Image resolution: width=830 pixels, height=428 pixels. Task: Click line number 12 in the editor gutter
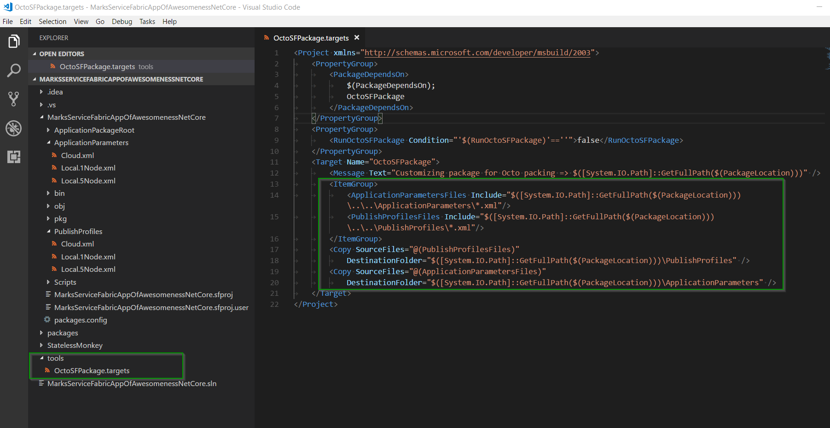pos(274,173)
